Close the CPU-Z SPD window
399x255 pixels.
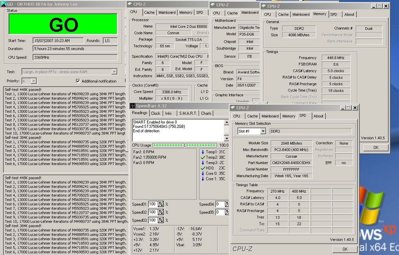tap(355, 108)
